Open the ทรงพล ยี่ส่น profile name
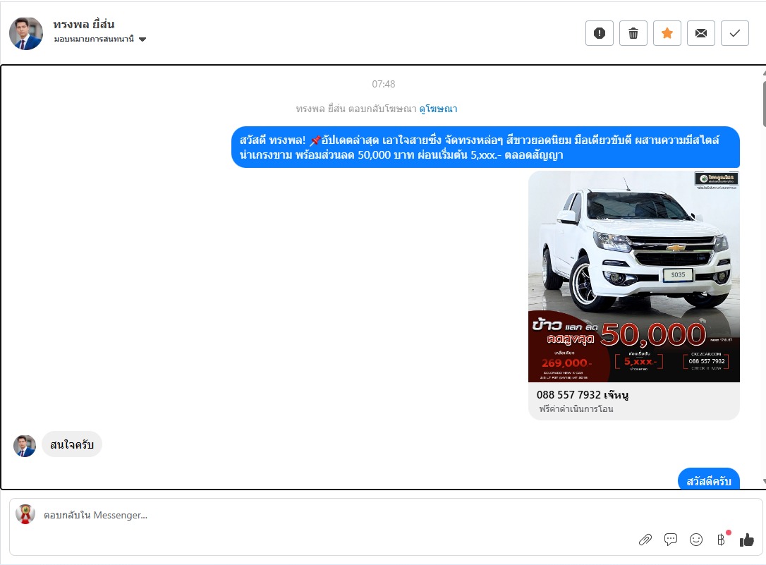The image size is (766, 565). click(84, 24)
